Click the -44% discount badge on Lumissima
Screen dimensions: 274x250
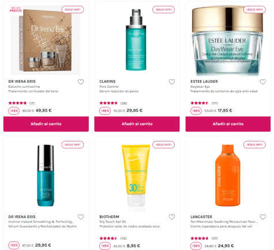tap(14, 111)
